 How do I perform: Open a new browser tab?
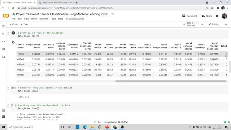coord(77,3)
